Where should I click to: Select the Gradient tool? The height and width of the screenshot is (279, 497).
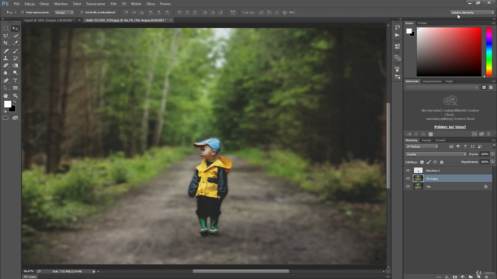(x=16, y=65)
